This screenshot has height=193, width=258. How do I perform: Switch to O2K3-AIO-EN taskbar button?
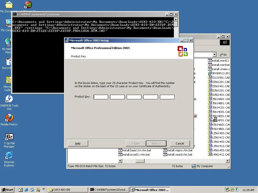pyautogui.click(x=68, y=190)
